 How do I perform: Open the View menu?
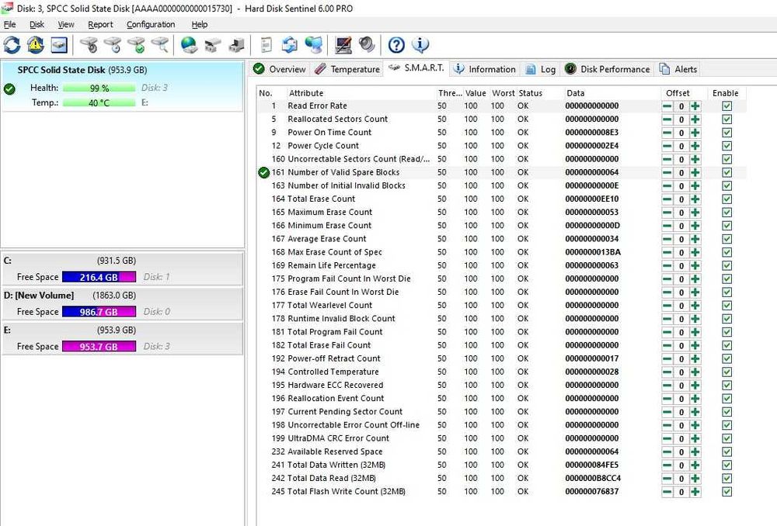click(66, 24)
